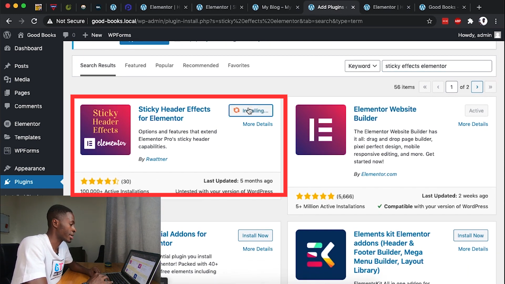This screenshot has width=505, height=284.
Task: Close the Add Plugins browser tab
Action: pos(352,7)
